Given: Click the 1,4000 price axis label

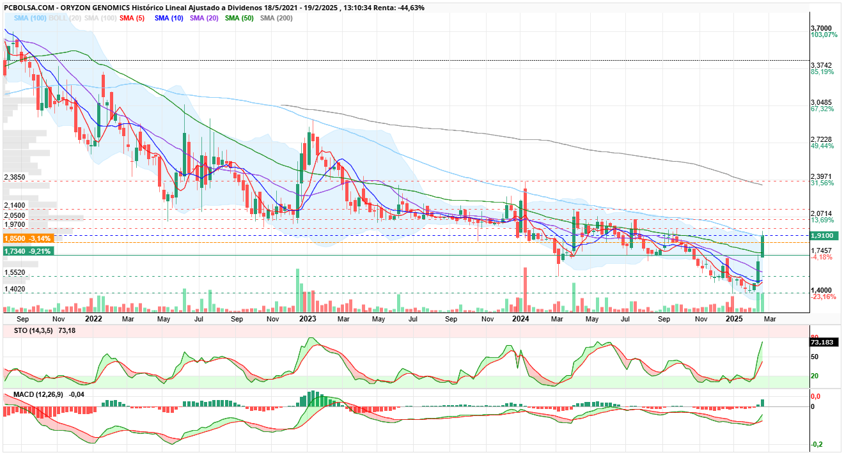Looking at the screenshot, I should pyautogui.click(x=822, y=289).
